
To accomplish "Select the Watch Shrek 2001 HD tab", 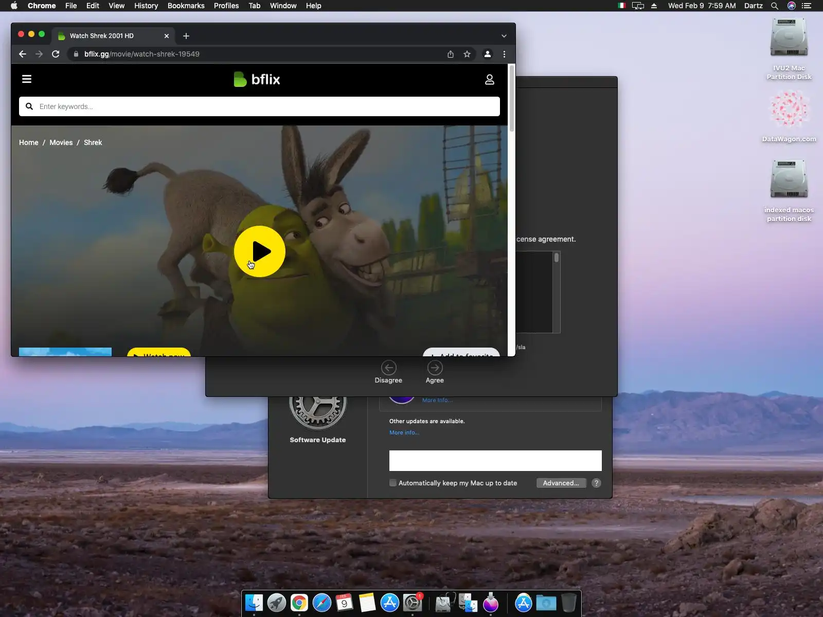I will [113, 36].
